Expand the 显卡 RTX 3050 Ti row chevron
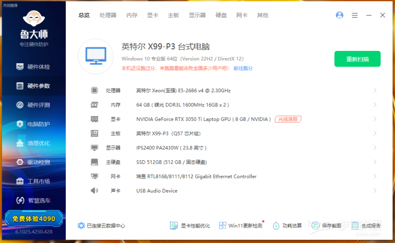This screenshot has height=243, width=395. [375, 119]
